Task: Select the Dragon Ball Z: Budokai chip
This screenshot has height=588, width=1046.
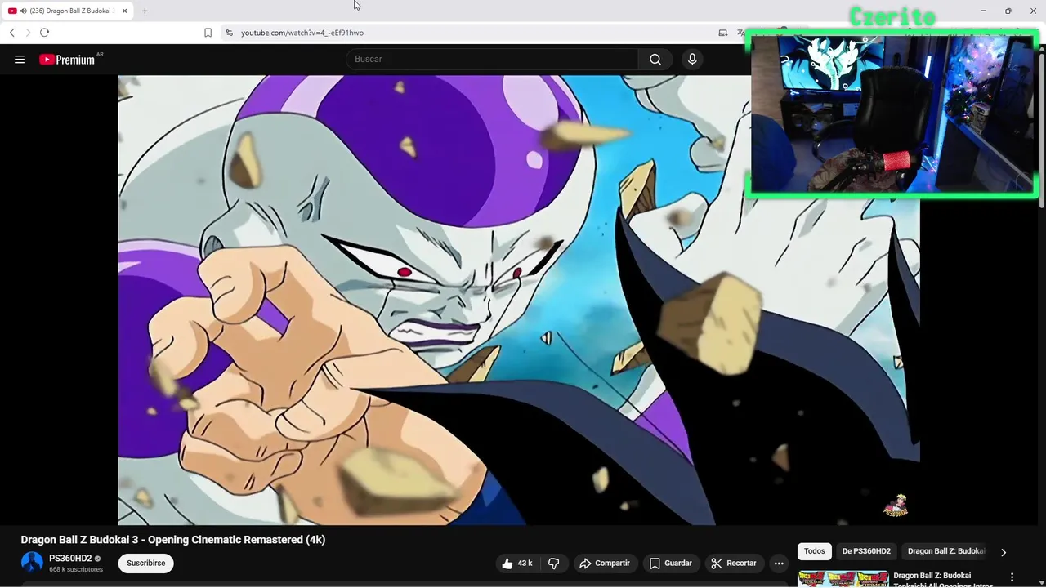Action: [x=946, y=551]
